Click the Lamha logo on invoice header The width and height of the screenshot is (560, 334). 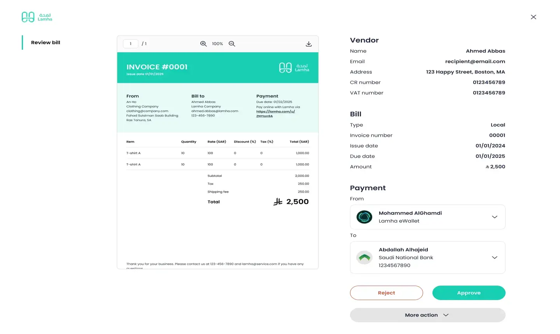tap(294, 68)
